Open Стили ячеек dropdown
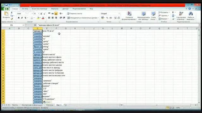The image size is (202, 113). coord(153,16)
